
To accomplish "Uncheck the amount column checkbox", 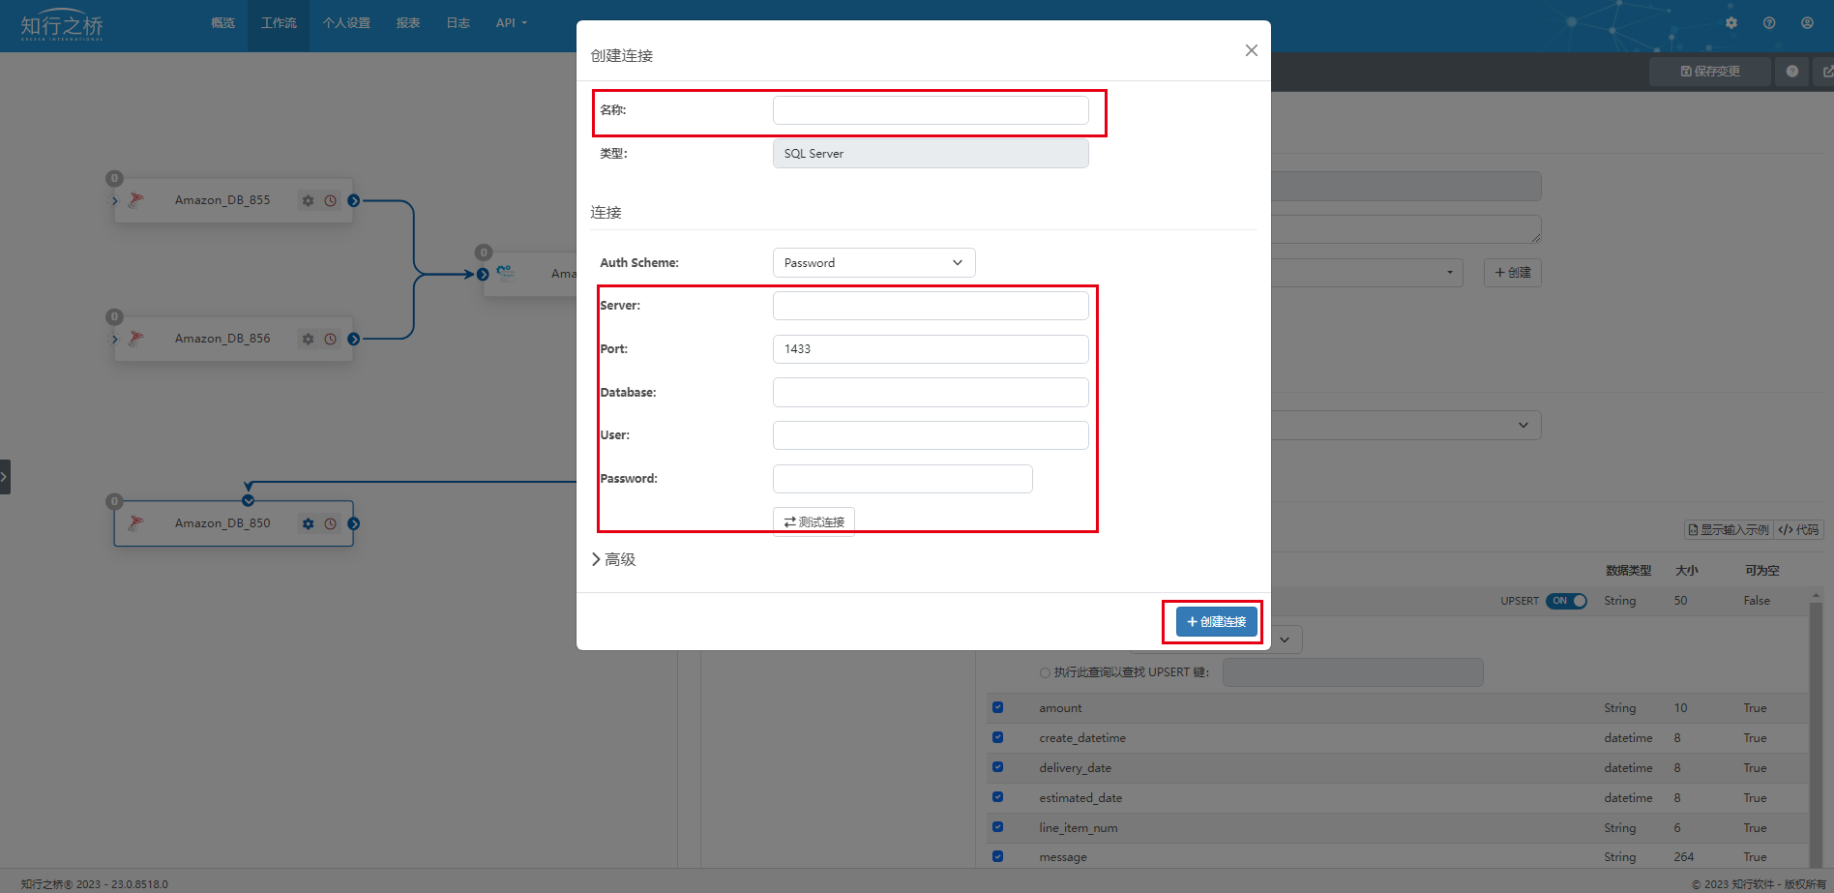I will 997,707.
